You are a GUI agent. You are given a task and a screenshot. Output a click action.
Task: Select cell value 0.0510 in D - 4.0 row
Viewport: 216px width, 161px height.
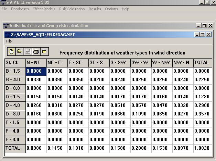(x=120, y=106)
